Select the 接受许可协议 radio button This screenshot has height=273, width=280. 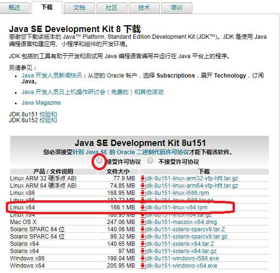[x=99, y=161]
